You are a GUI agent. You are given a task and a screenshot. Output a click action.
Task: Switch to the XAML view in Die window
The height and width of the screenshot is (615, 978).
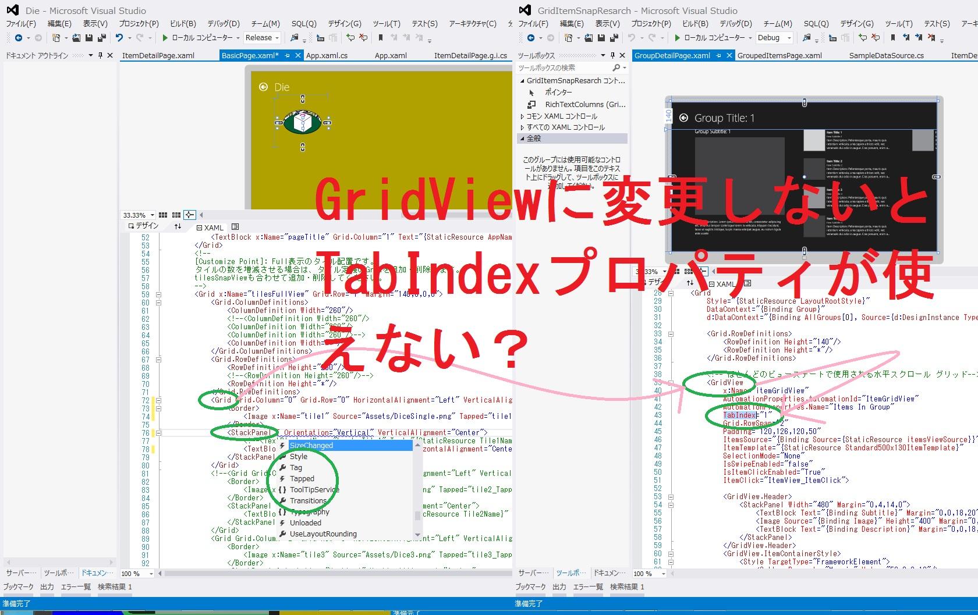tap(210, 227)
